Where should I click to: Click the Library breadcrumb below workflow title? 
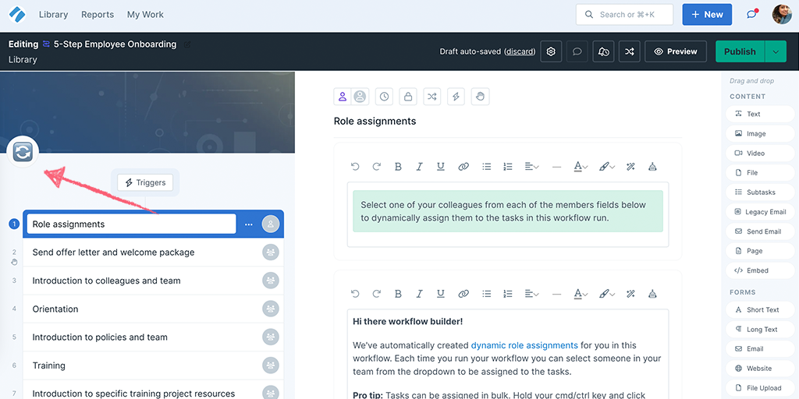23,59
